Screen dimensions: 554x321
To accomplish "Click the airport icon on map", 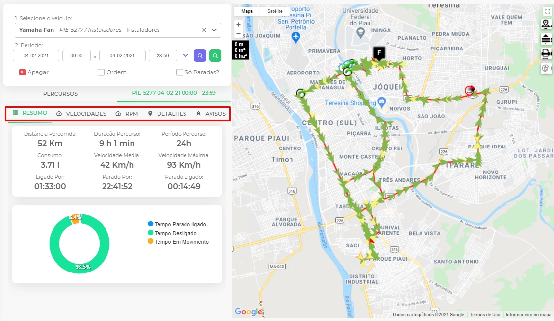I will 296,36.
